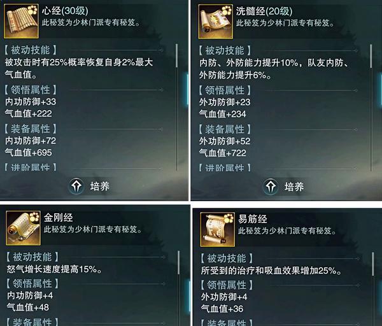Select 被动技能 header in 心经 panel

pos(31,50)
